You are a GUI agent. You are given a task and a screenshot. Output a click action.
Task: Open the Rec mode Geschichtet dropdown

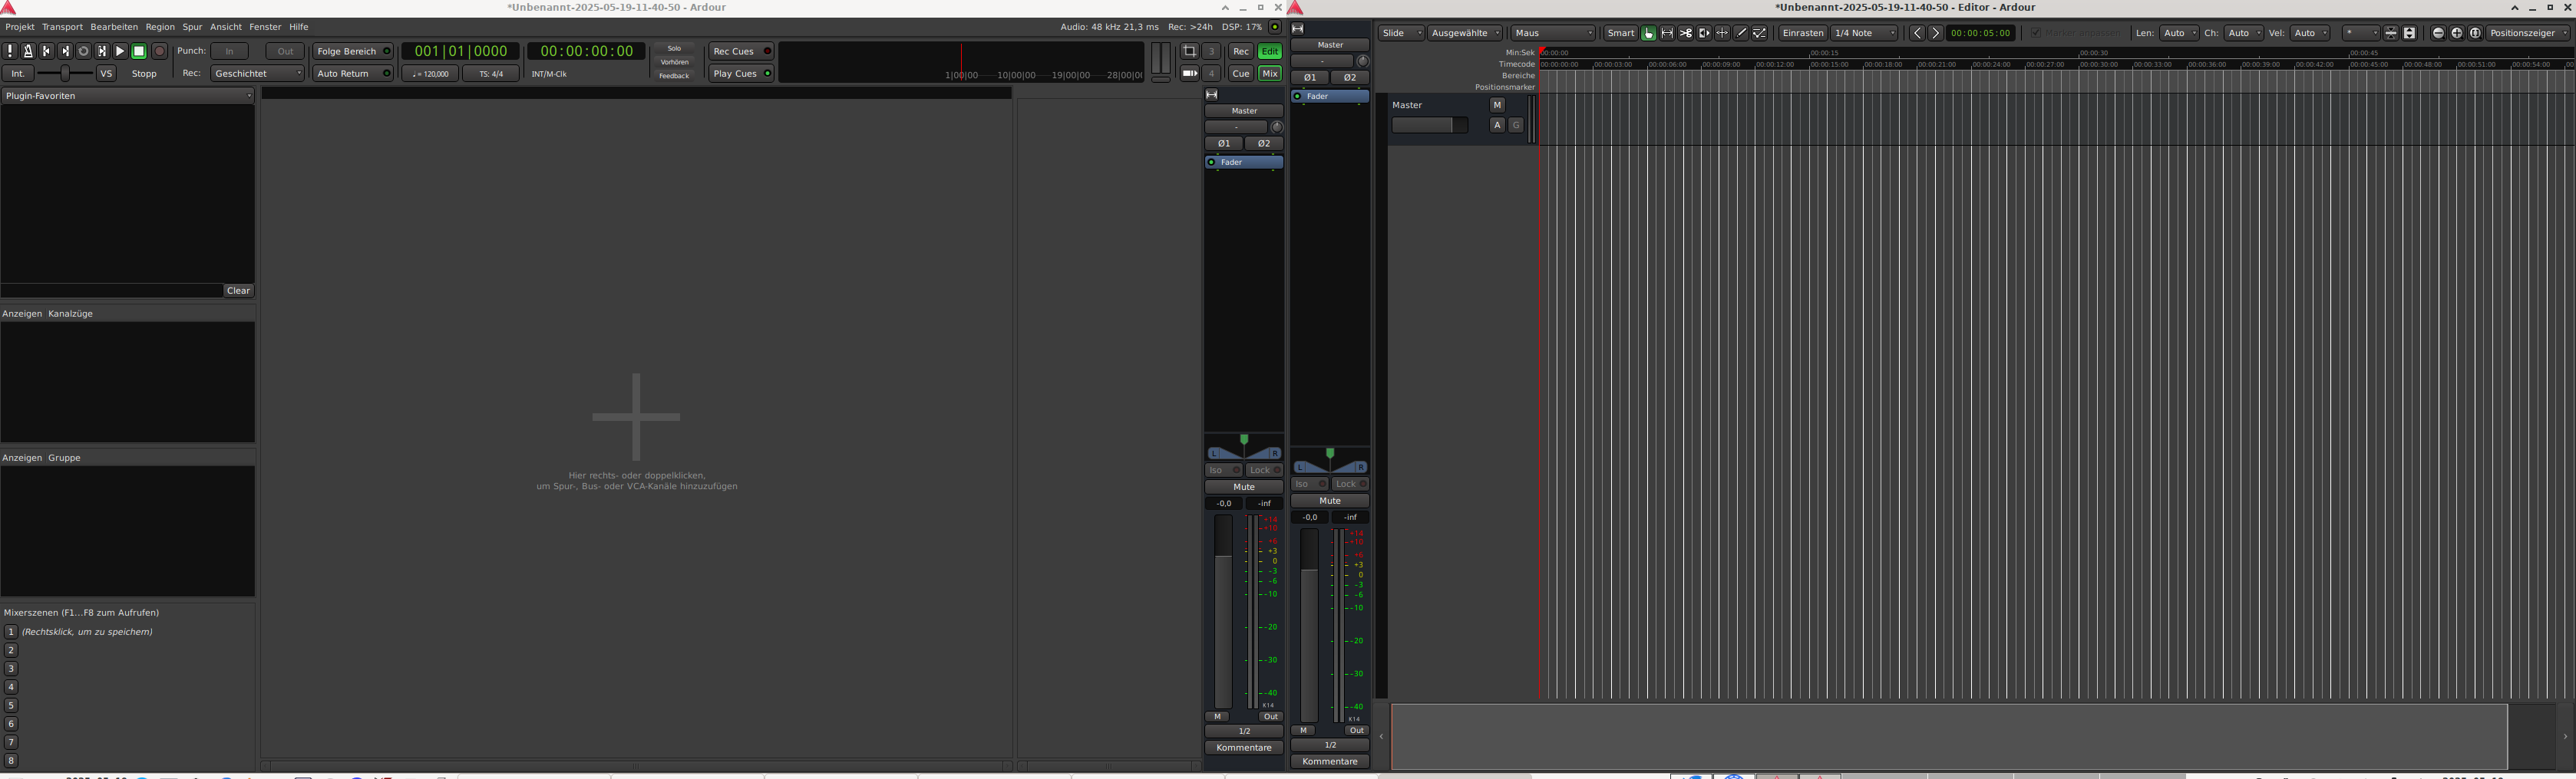[257, 73]
